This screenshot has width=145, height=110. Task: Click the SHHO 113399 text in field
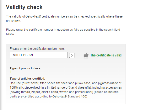[23, 55]
